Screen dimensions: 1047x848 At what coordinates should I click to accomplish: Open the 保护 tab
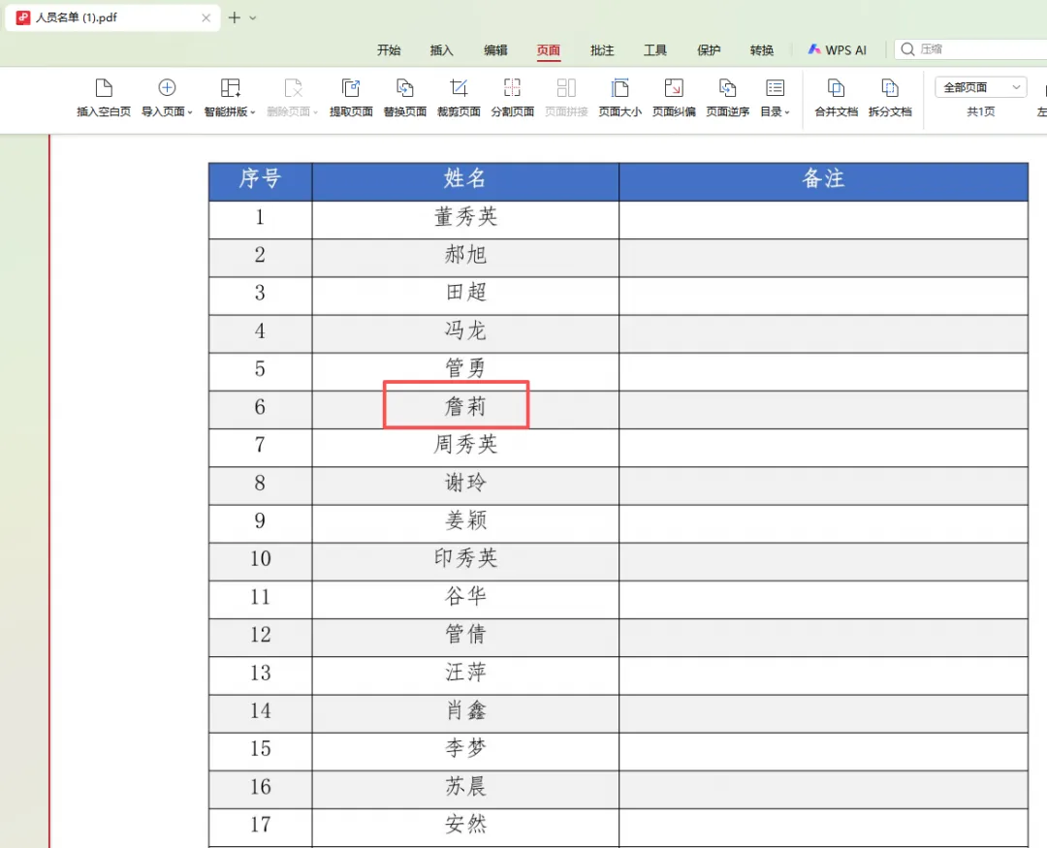click(709, 50)
